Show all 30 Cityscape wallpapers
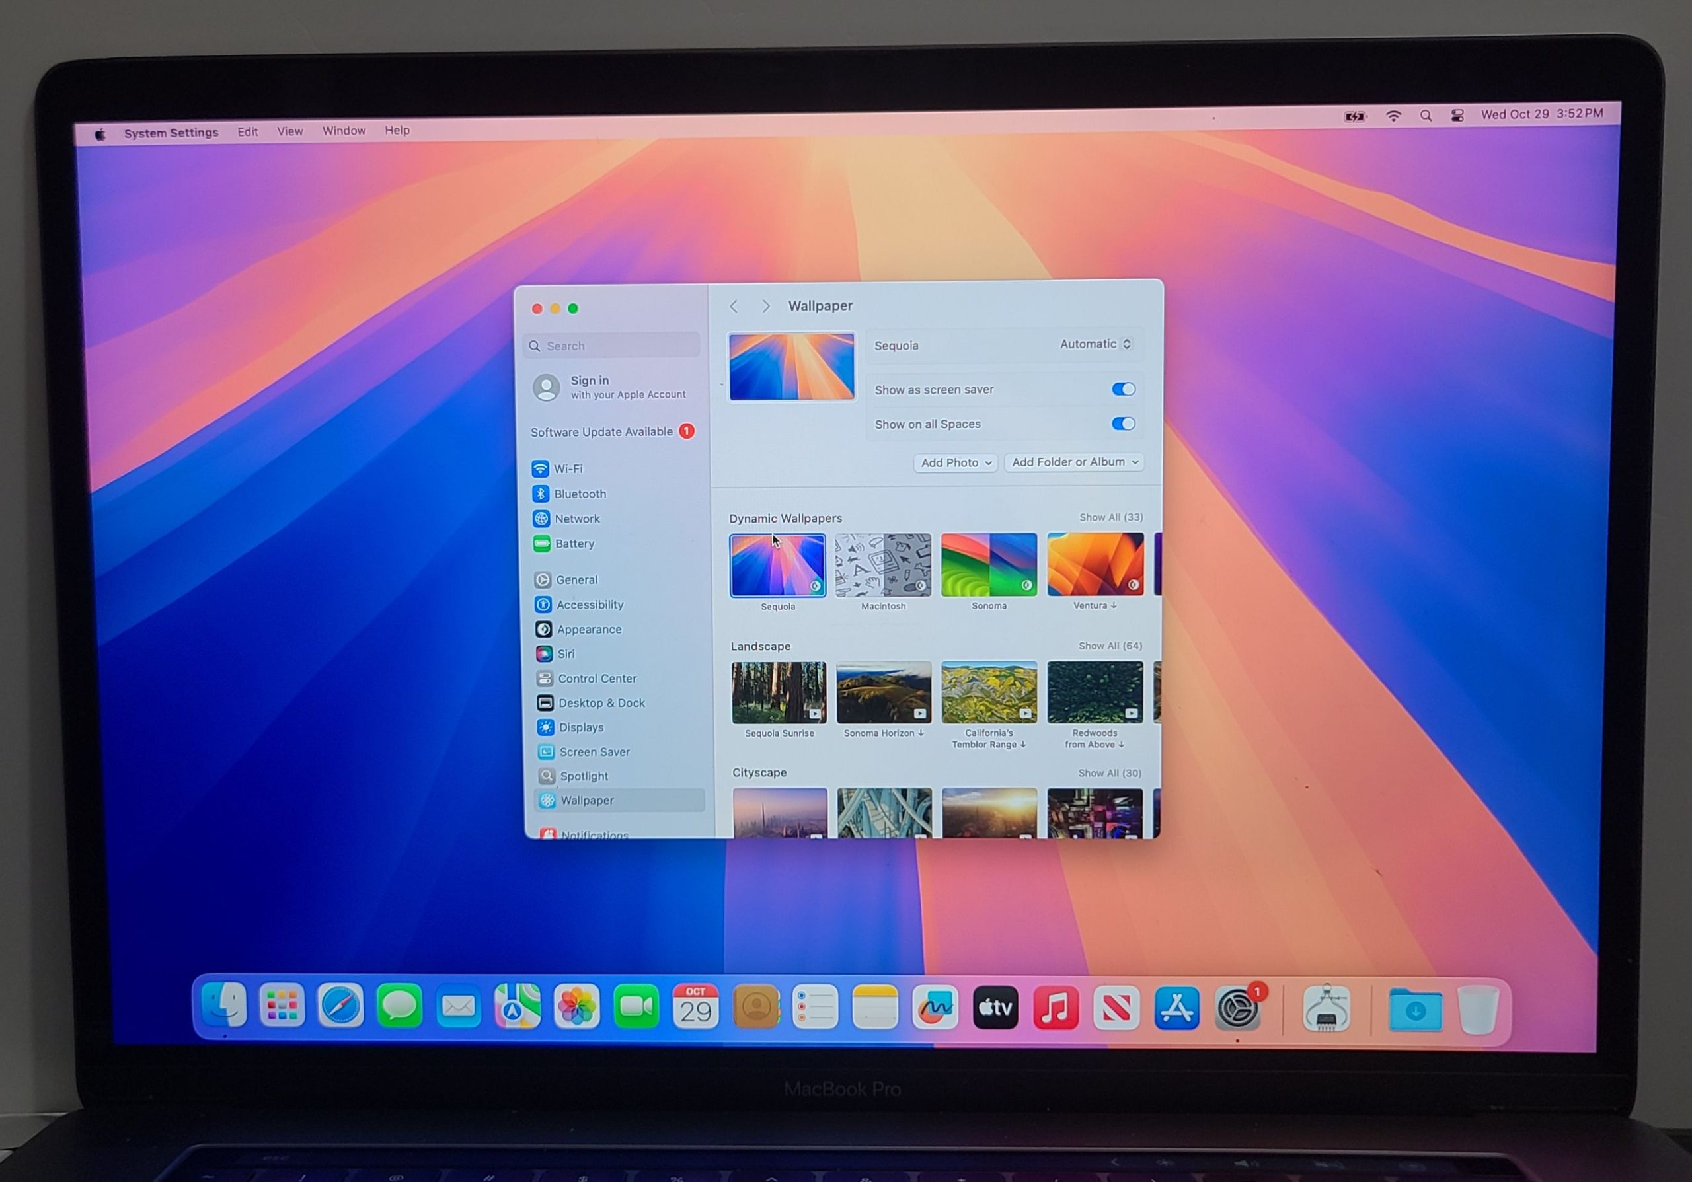Image resolution: width=1692 pixels, height=1182 pixels. tap(1110, 773)
